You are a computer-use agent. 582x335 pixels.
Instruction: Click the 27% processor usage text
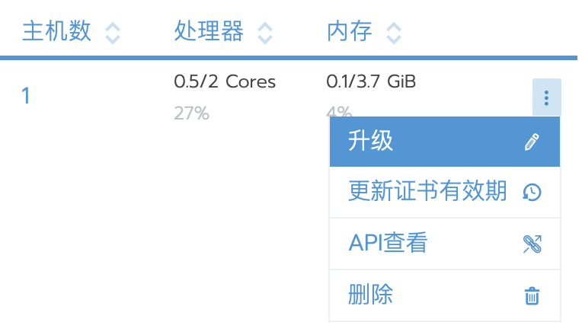191,113
